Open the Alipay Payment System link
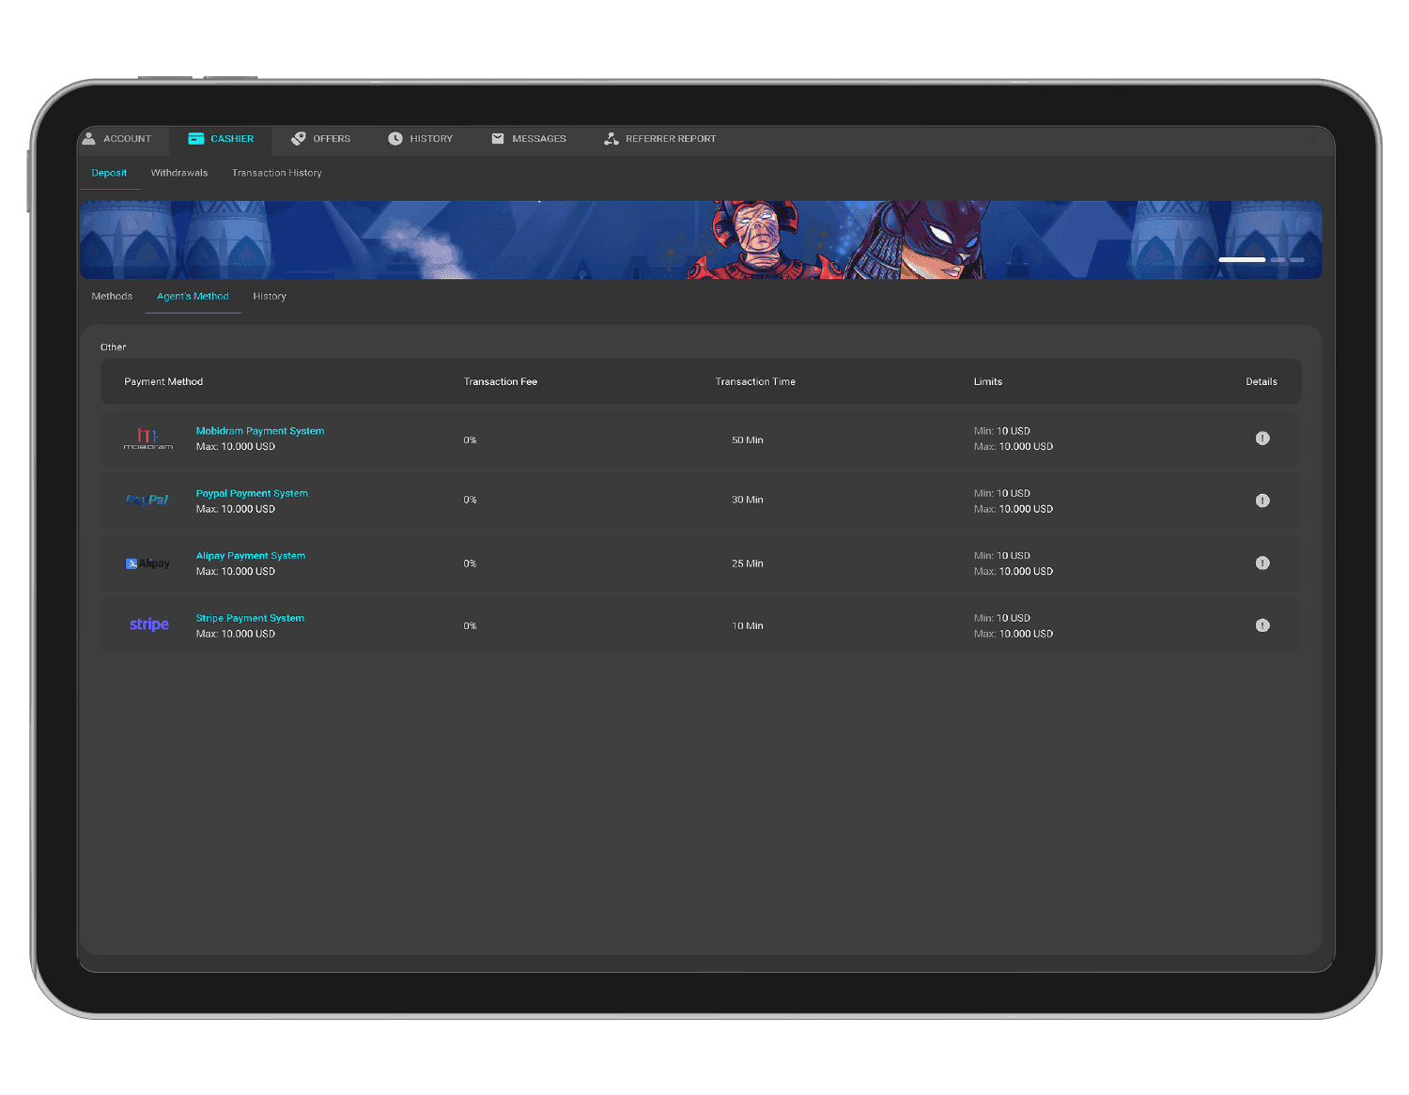1409x1095 pixels. point(251,556)
